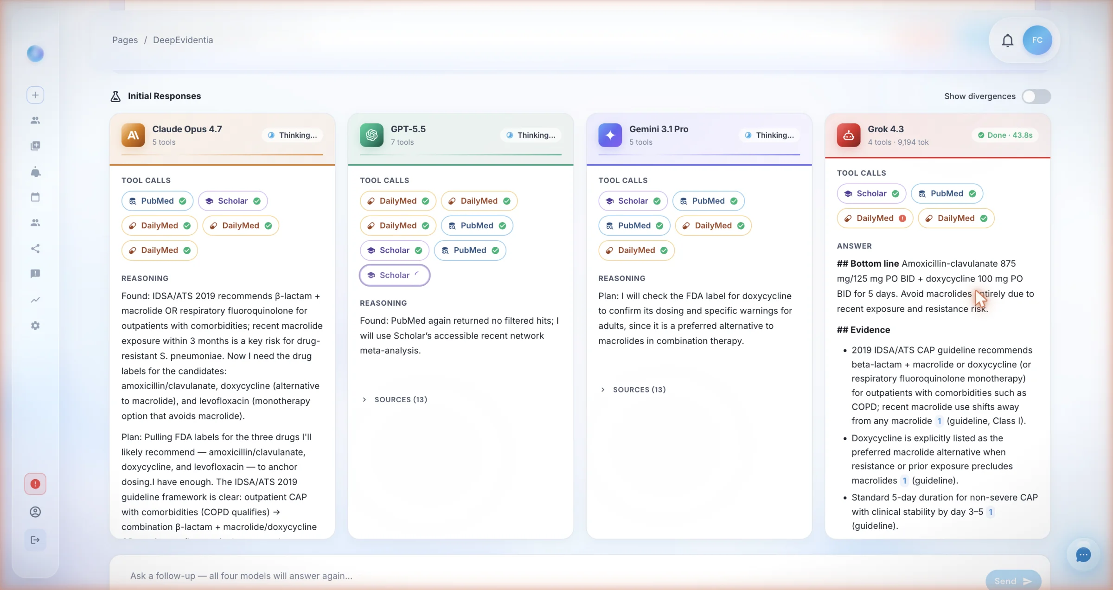Click the GPT-5.5 model logo
Screen dimensions: 1113x590
(x=371, y=135)
